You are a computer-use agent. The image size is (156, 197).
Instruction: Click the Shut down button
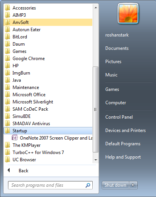(116, 185)
